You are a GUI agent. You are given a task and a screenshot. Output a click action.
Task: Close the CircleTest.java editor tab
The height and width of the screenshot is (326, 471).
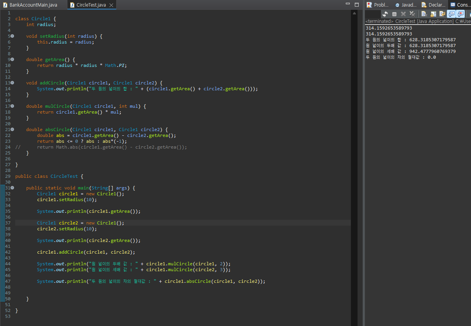[x=111, y=5]
